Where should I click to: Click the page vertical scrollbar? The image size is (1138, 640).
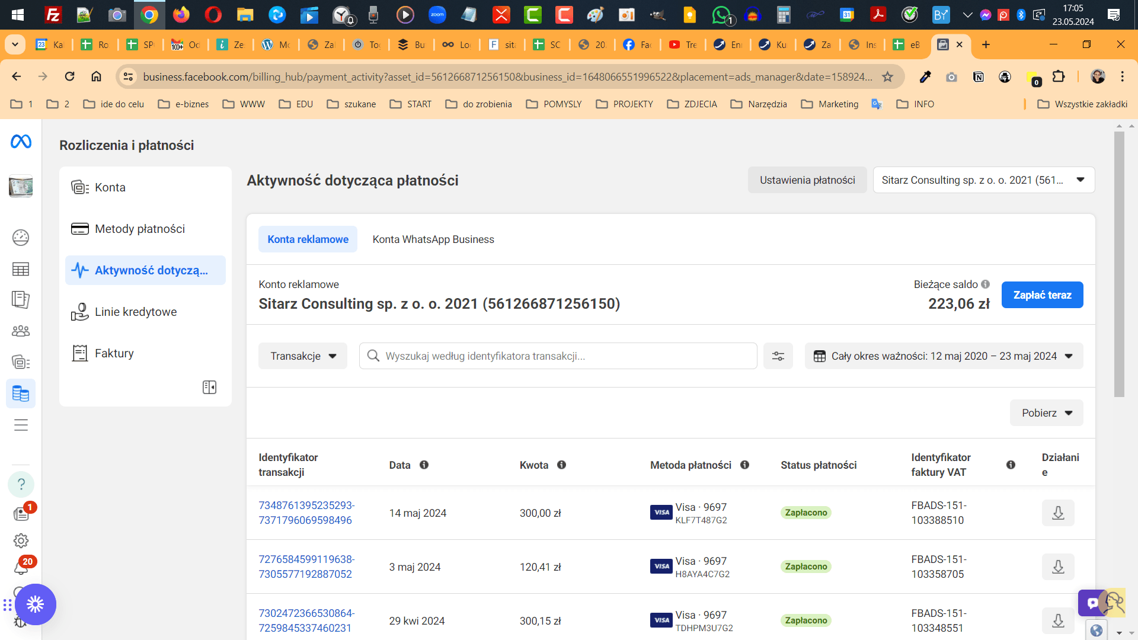1119,264
